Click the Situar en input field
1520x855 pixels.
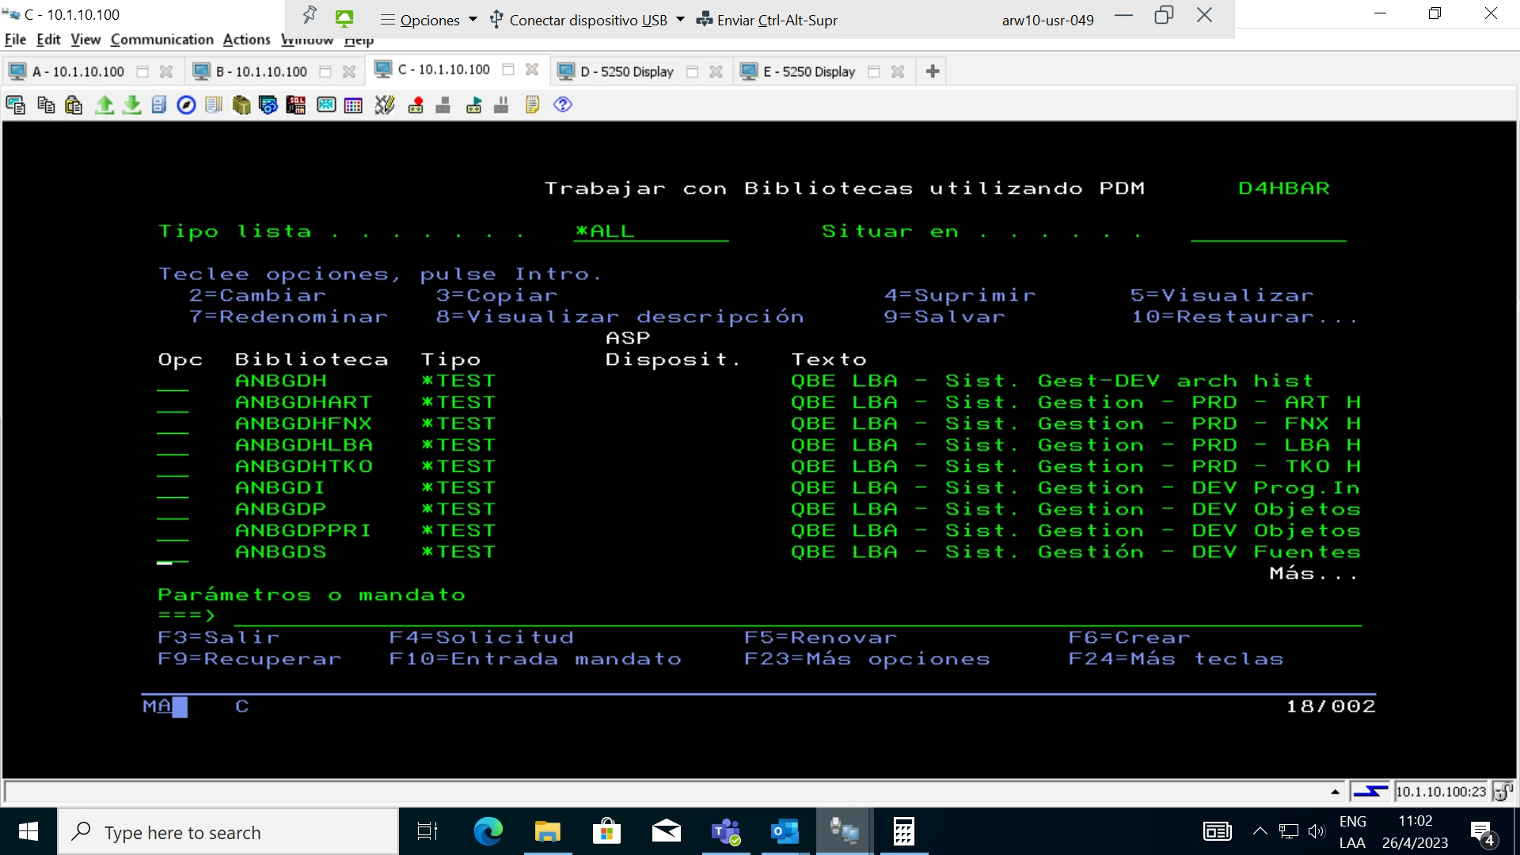(x=1267, y=231)
